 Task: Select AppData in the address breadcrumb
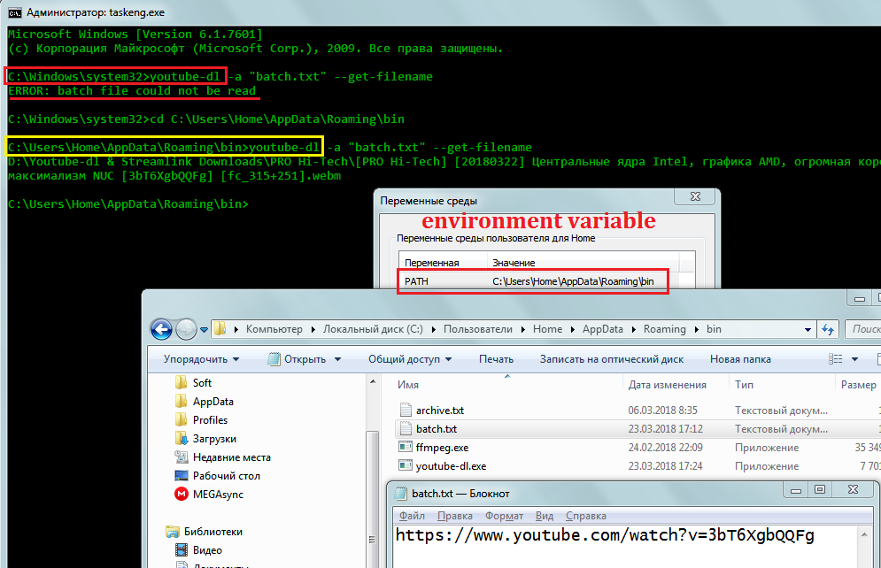point(602,329)
